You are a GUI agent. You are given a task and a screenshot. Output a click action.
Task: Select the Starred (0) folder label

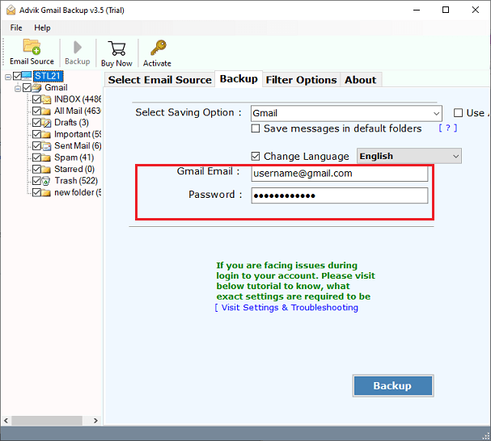[74, 169]
